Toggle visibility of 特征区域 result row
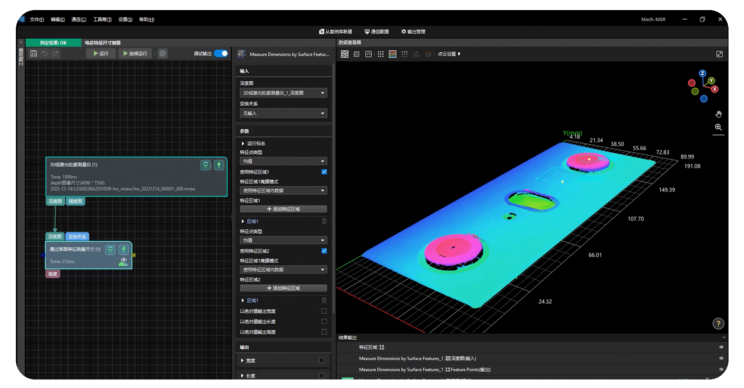The width and height of the screenshot is (744, 388). point(721,347)
